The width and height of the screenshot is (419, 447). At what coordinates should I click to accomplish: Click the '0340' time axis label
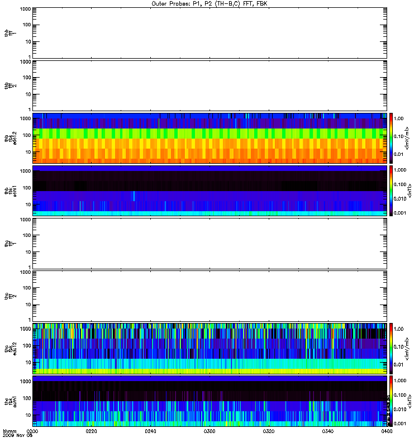pos(328,431)
